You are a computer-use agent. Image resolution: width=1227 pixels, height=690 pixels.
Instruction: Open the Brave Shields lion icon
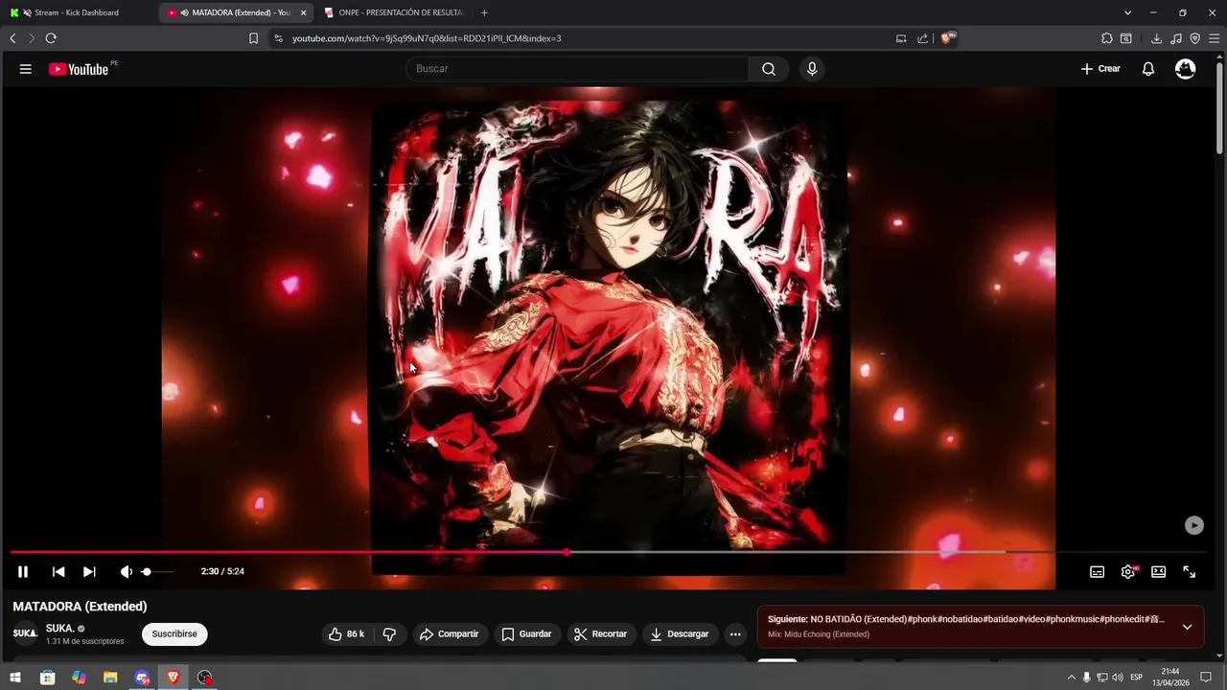[947, 38]
